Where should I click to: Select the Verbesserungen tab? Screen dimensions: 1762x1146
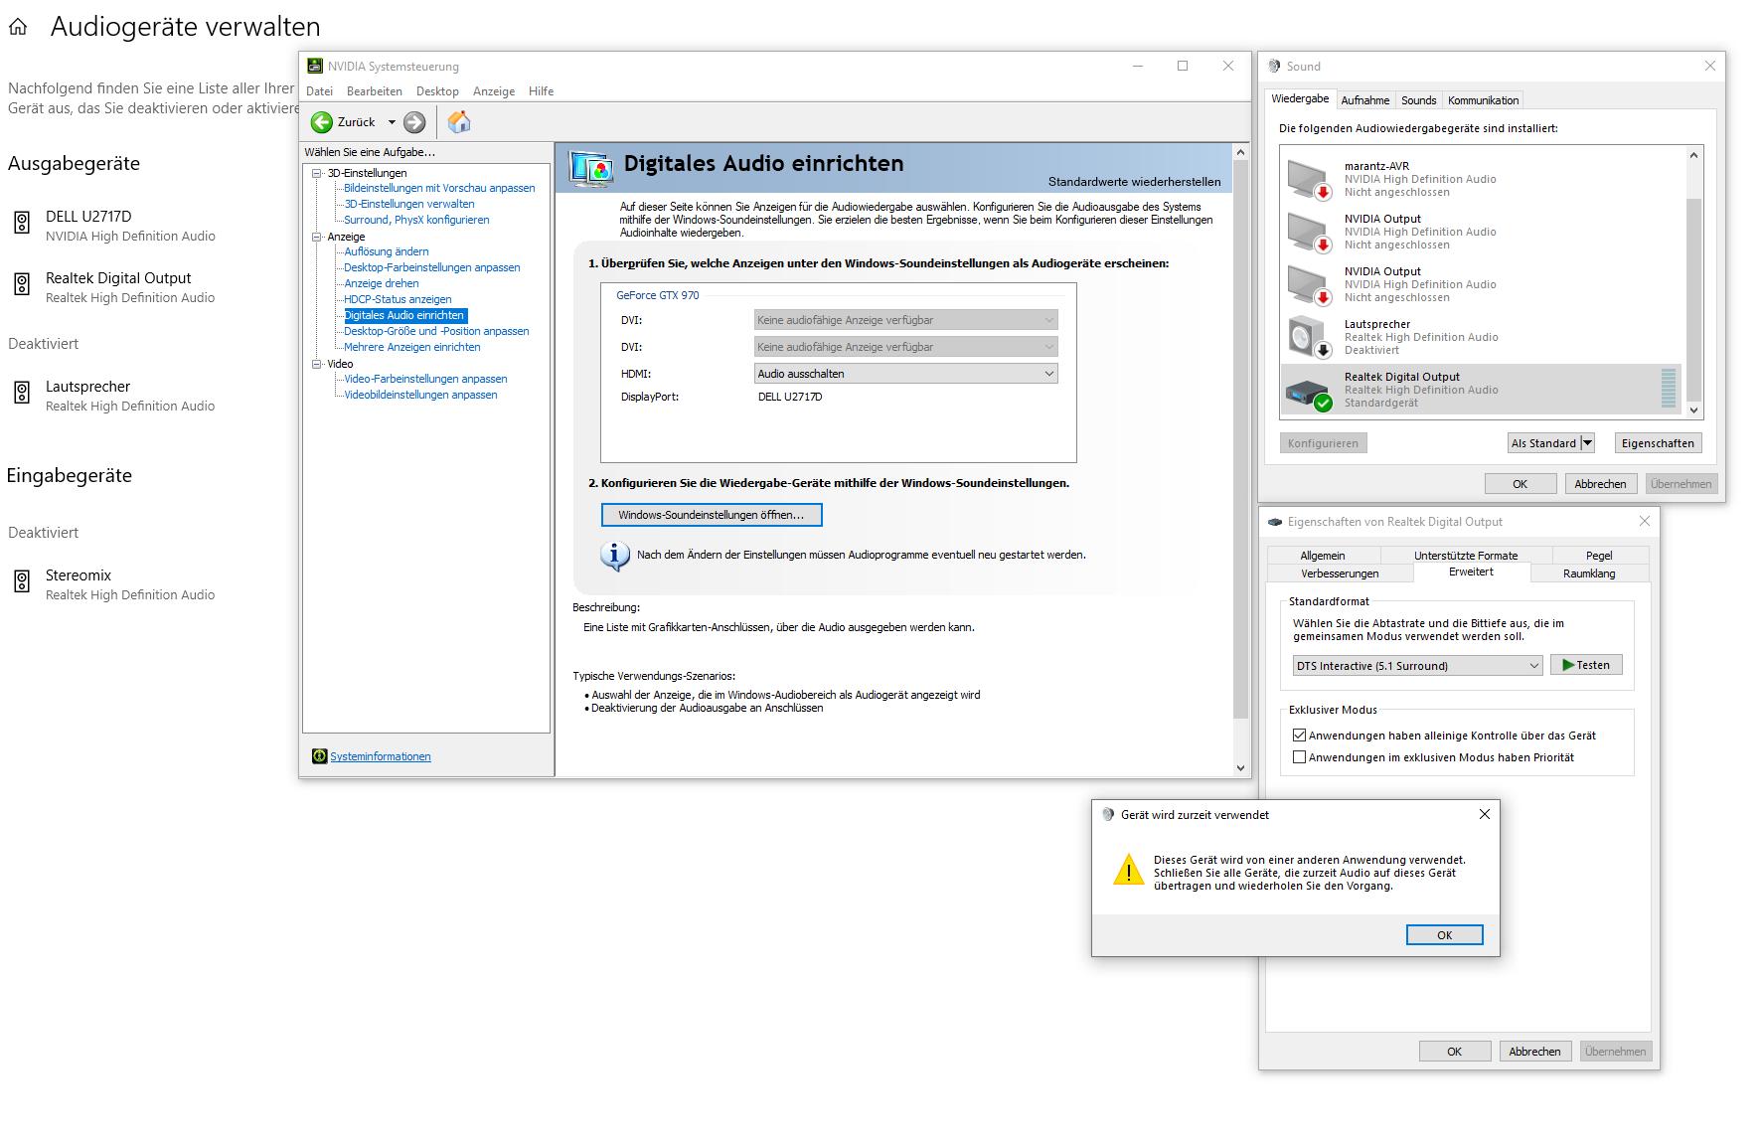(x=1340, y=573)
